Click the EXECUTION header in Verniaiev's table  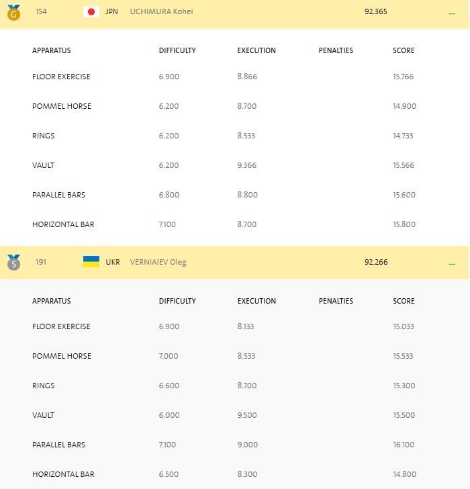point(256,301)
